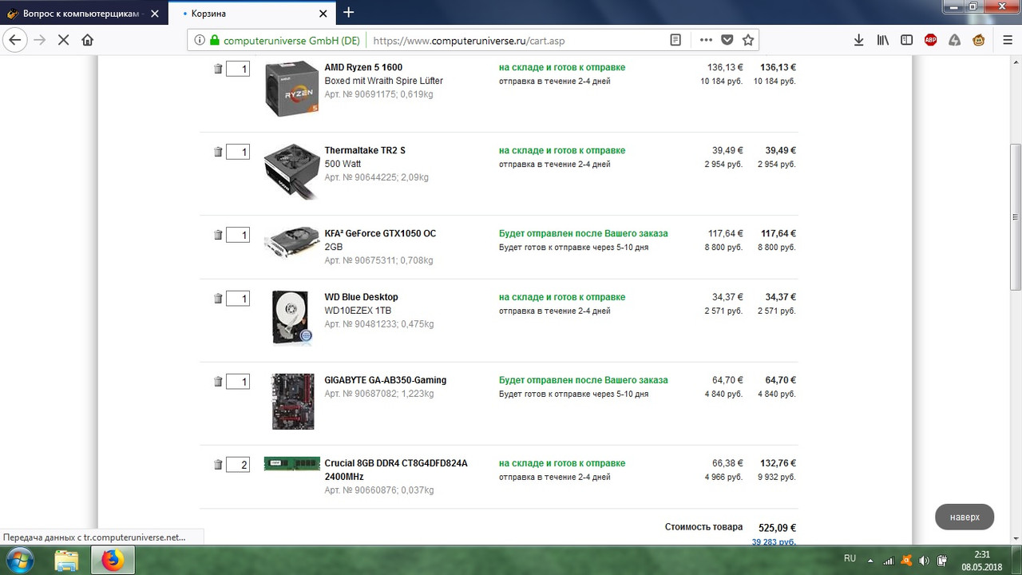Open the volume speaker tray icon

point(925,559)
